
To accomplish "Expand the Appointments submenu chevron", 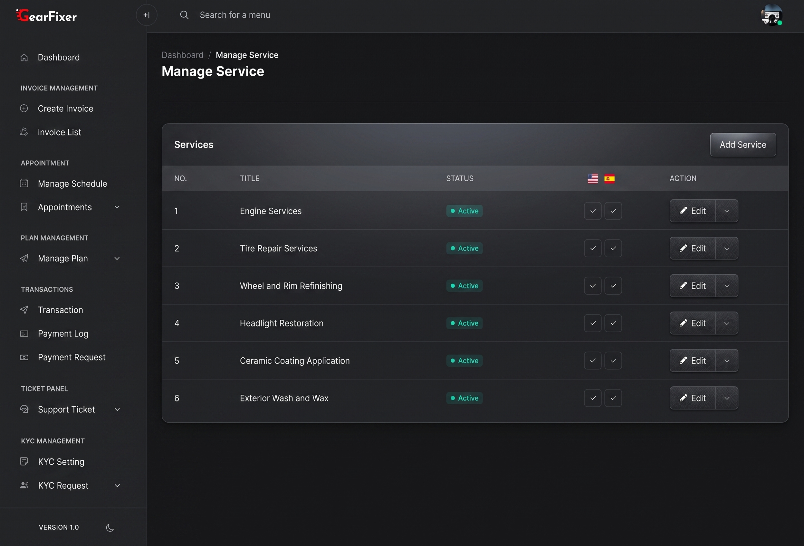I will pos(117,207).
